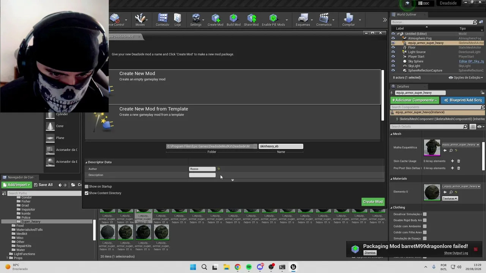
Task: Add element to Skin Cache Usage array
Action: click(452, 161)
